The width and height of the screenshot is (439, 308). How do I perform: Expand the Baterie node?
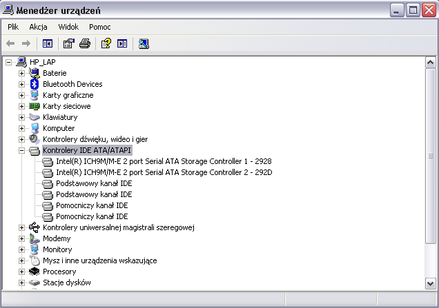pyautogui.click(x=21, y=73)
